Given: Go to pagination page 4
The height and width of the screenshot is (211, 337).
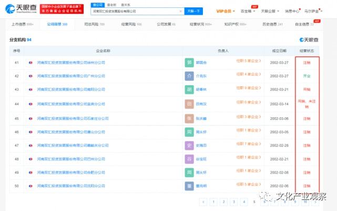Looking at the screenshot, I should point(244,202).
